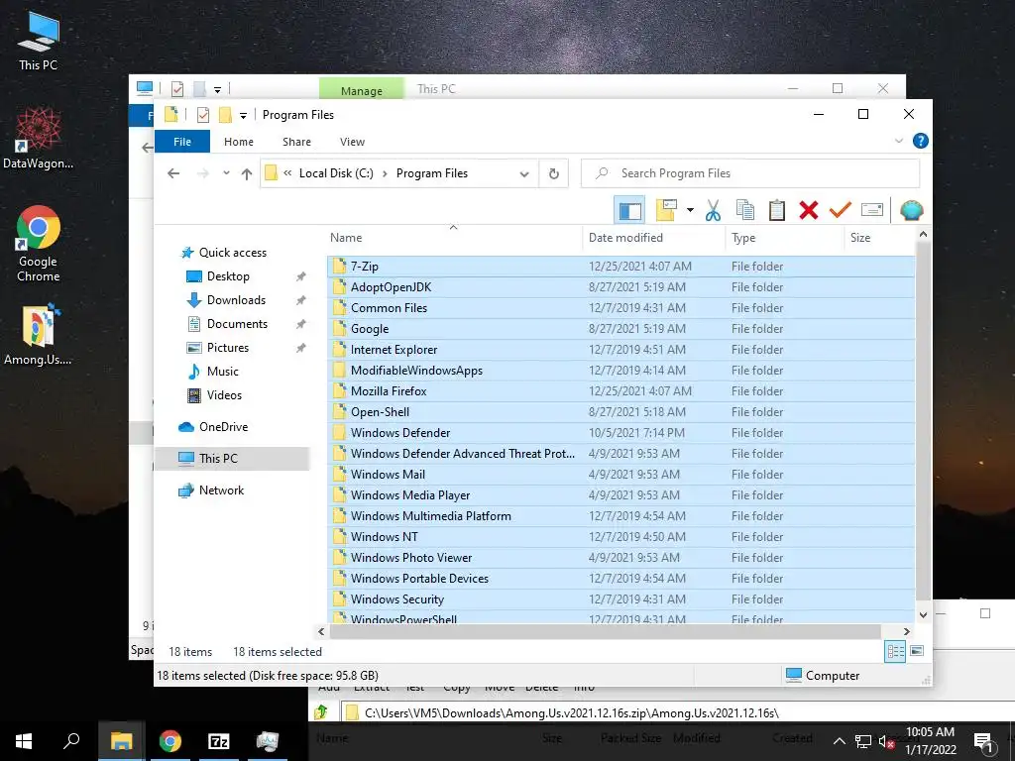This screenshot has height=761, width=1015.
Task: Sort by Date modified column header
Action: [x=654, y=238]
